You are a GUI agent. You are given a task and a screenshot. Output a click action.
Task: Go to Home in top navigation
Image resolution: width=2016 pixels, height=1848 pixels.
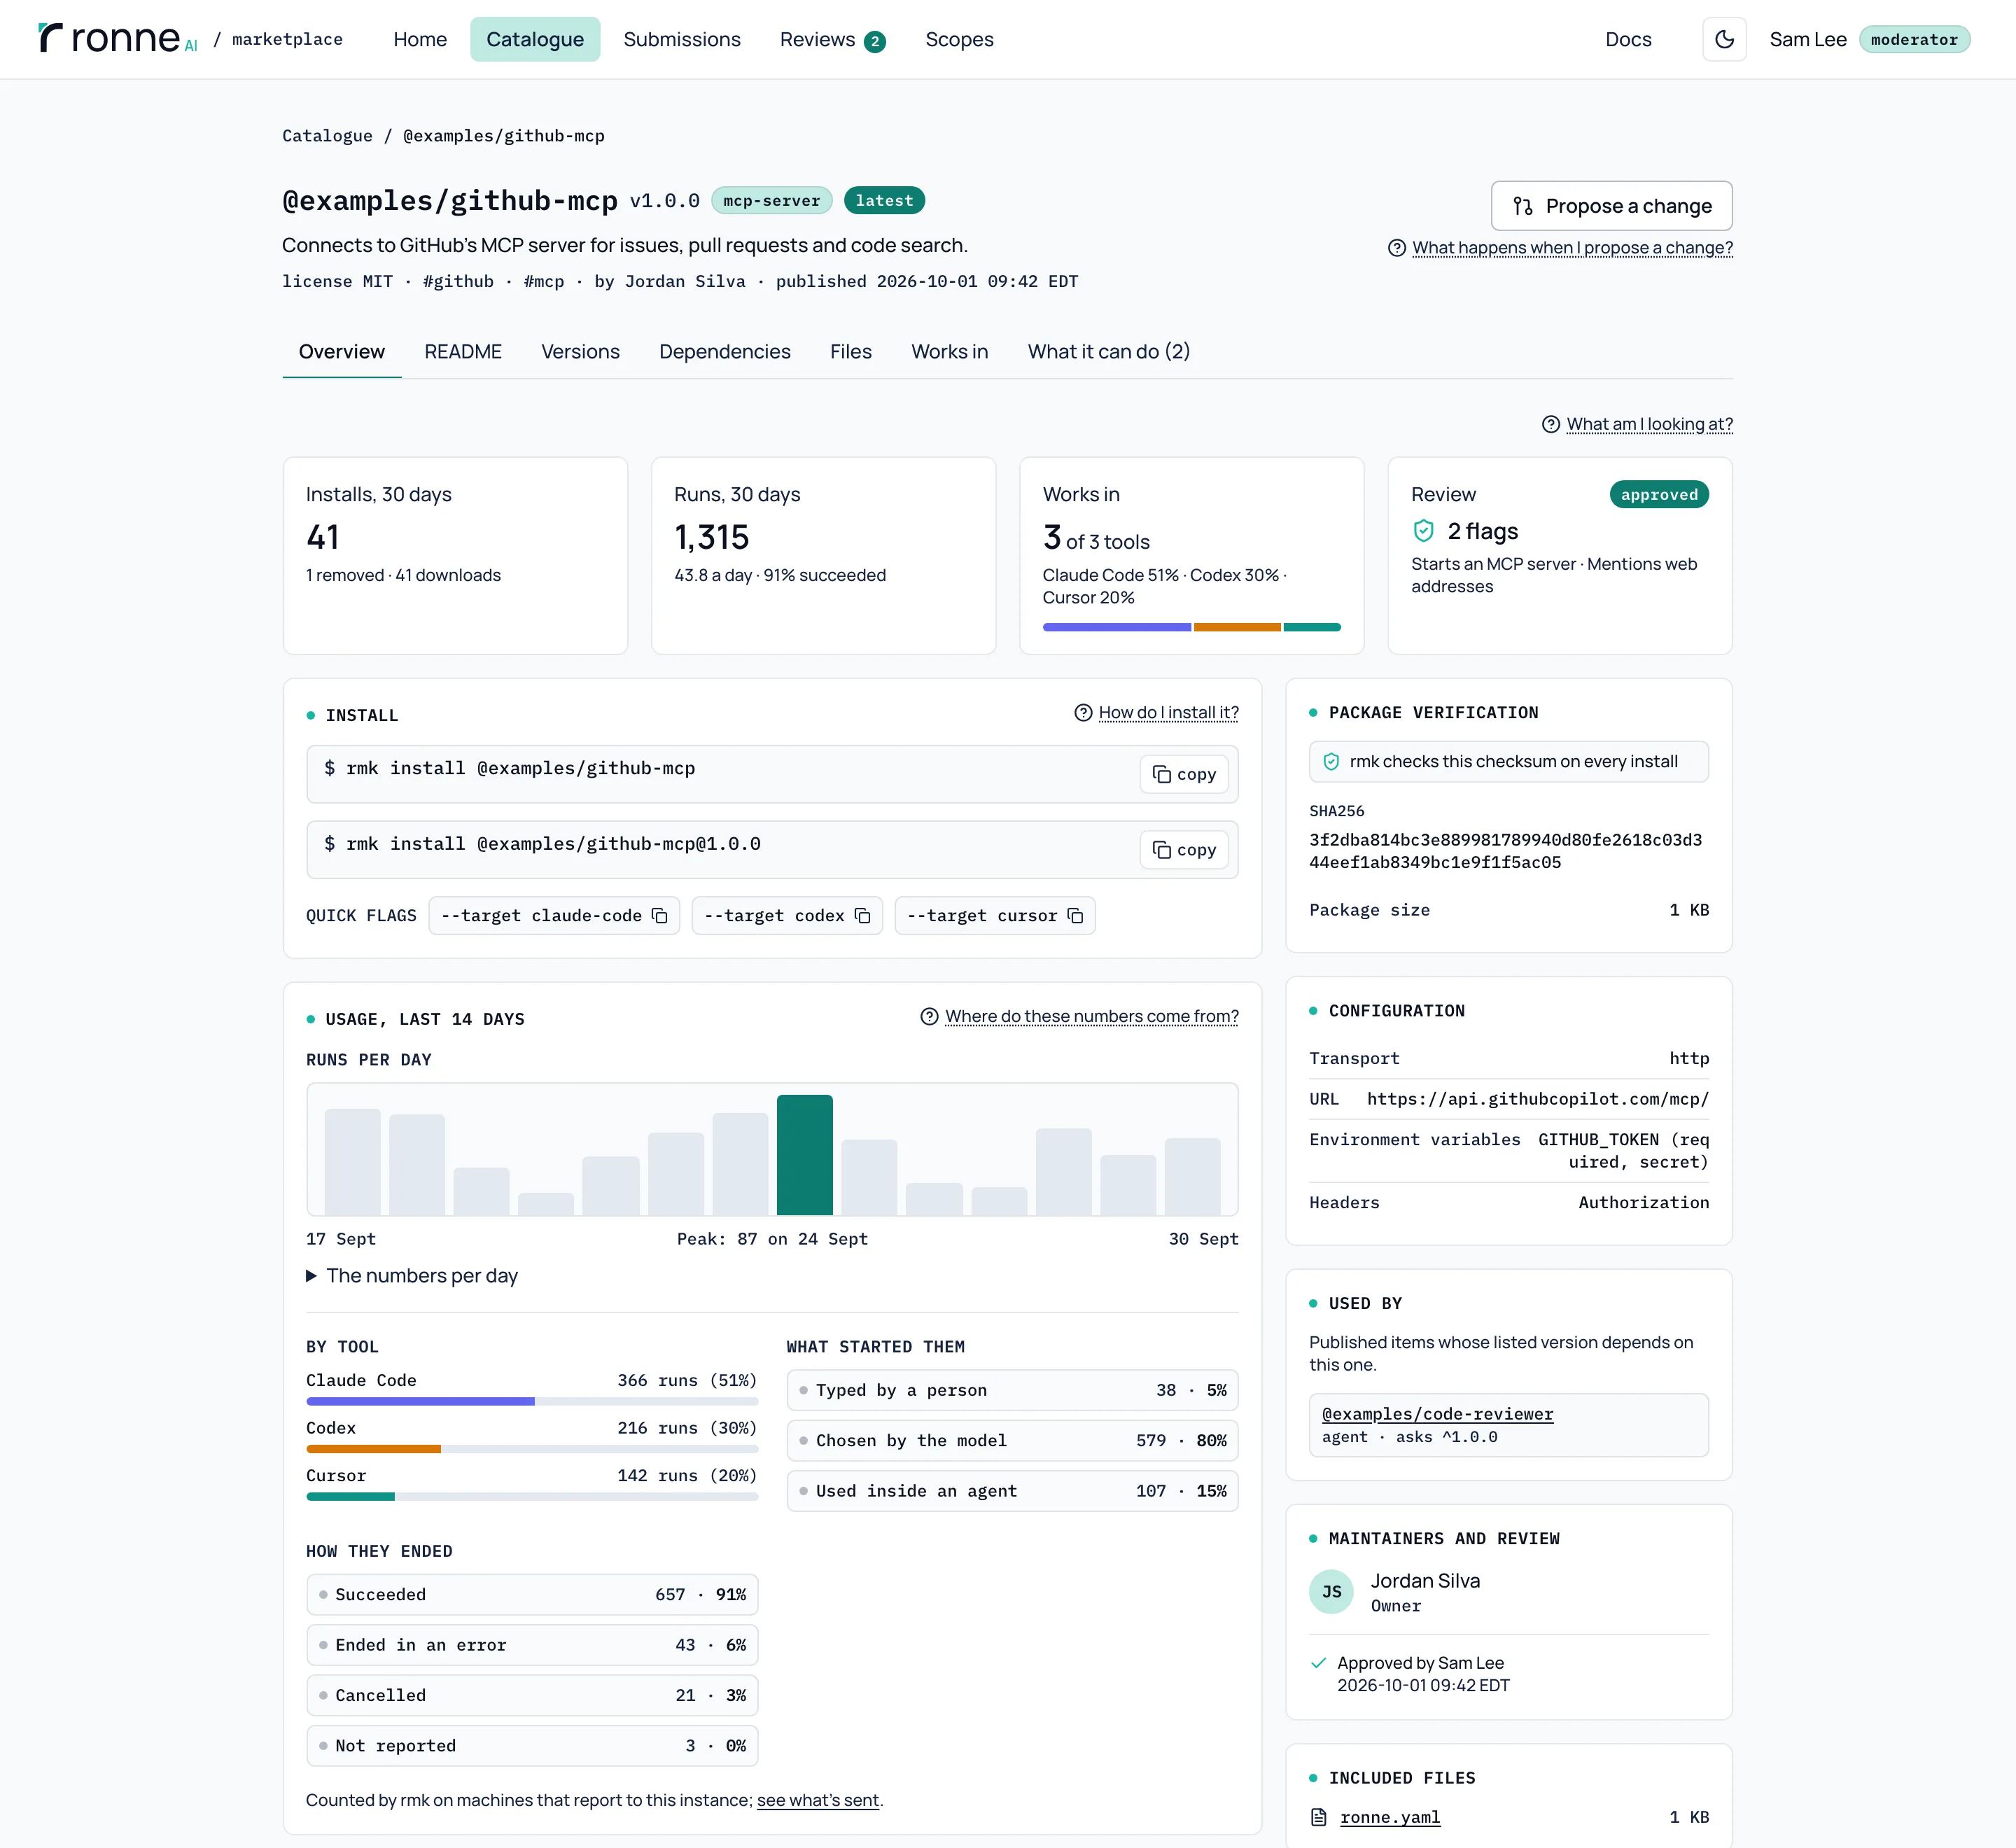tap(420, 39)
